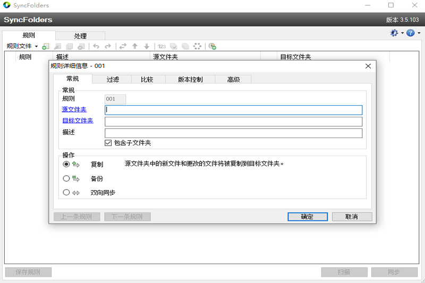Click the copy operation arrow icon
The height and width of the screenshot is (283, 425).
(76, 165)
